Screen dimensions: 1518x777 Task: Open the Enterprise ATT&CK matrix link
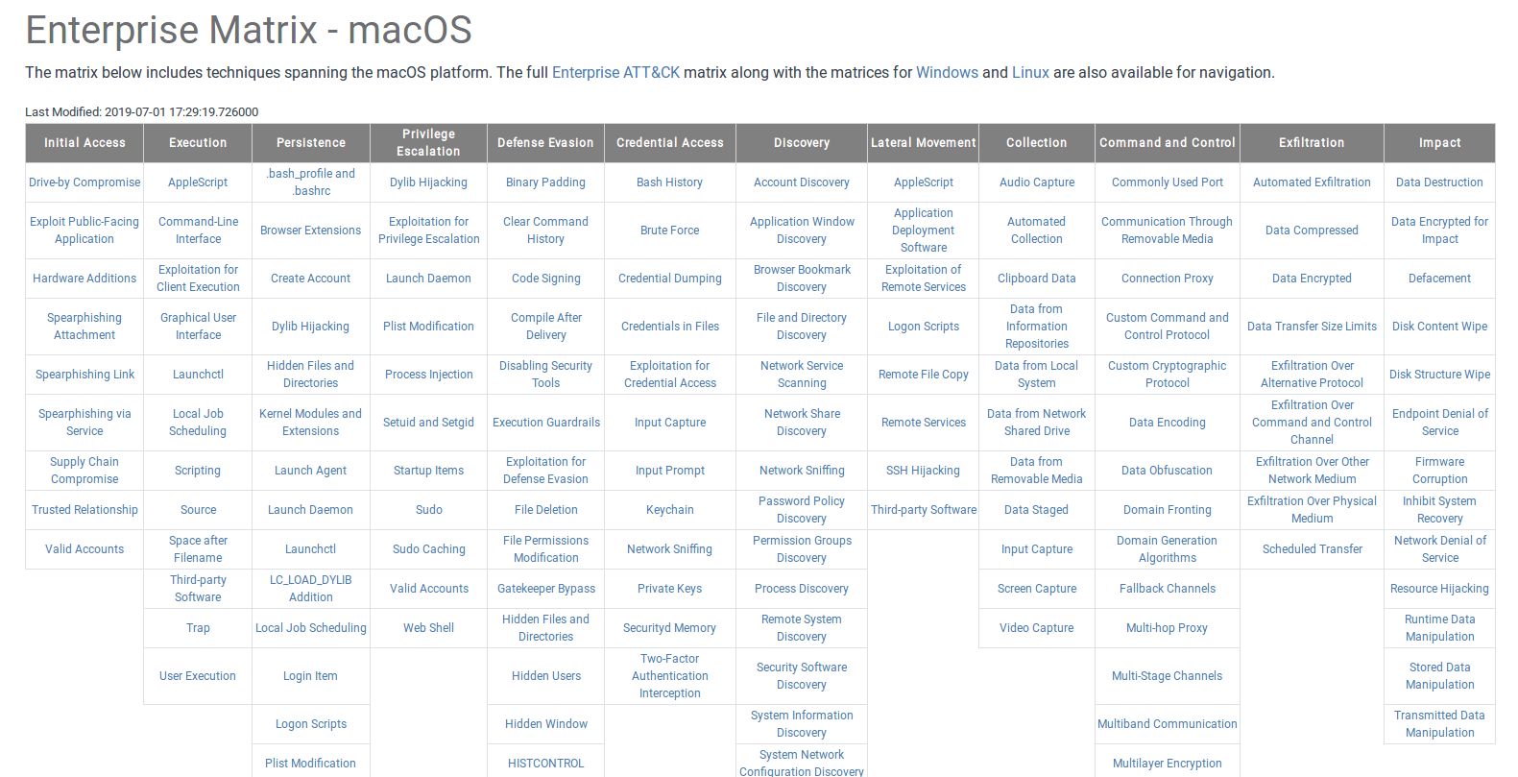click(615, 72)
